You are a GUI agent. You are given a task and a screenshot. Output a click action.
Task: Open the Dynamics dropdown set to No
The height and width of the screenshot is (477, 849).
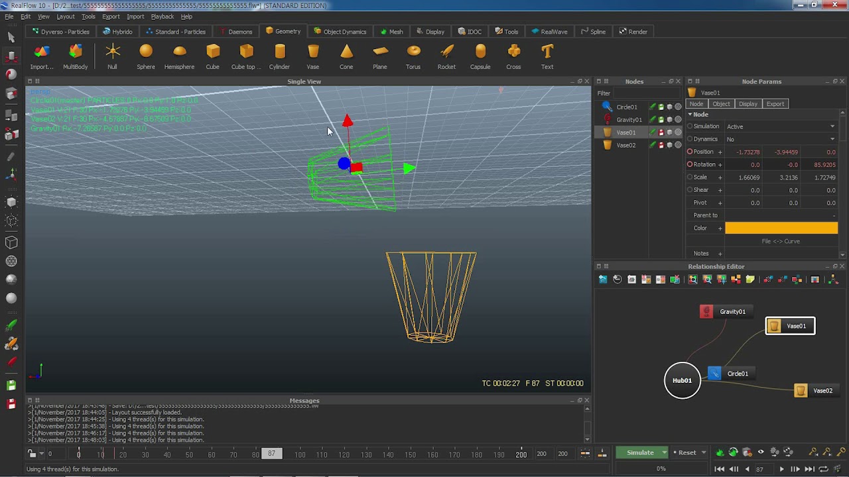pos(781,139)
